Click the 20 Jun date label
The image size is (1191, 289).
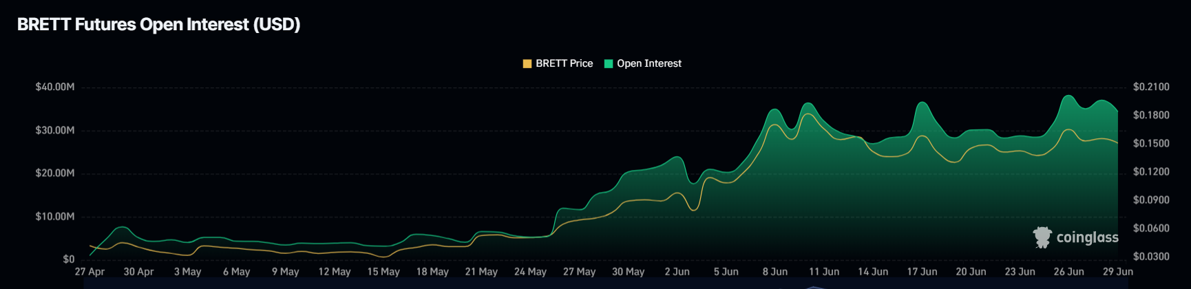[971, 272]
